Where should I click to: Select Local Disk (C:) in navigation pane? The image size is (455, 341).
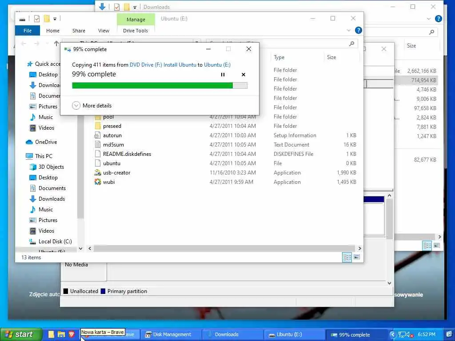point(51,241)
